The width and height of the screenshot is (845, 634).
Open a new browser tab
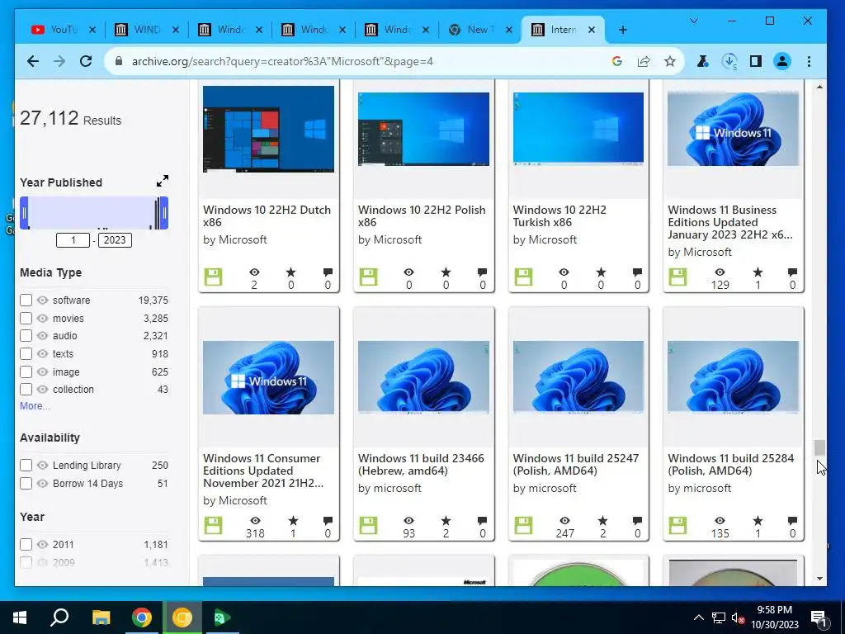623,30
